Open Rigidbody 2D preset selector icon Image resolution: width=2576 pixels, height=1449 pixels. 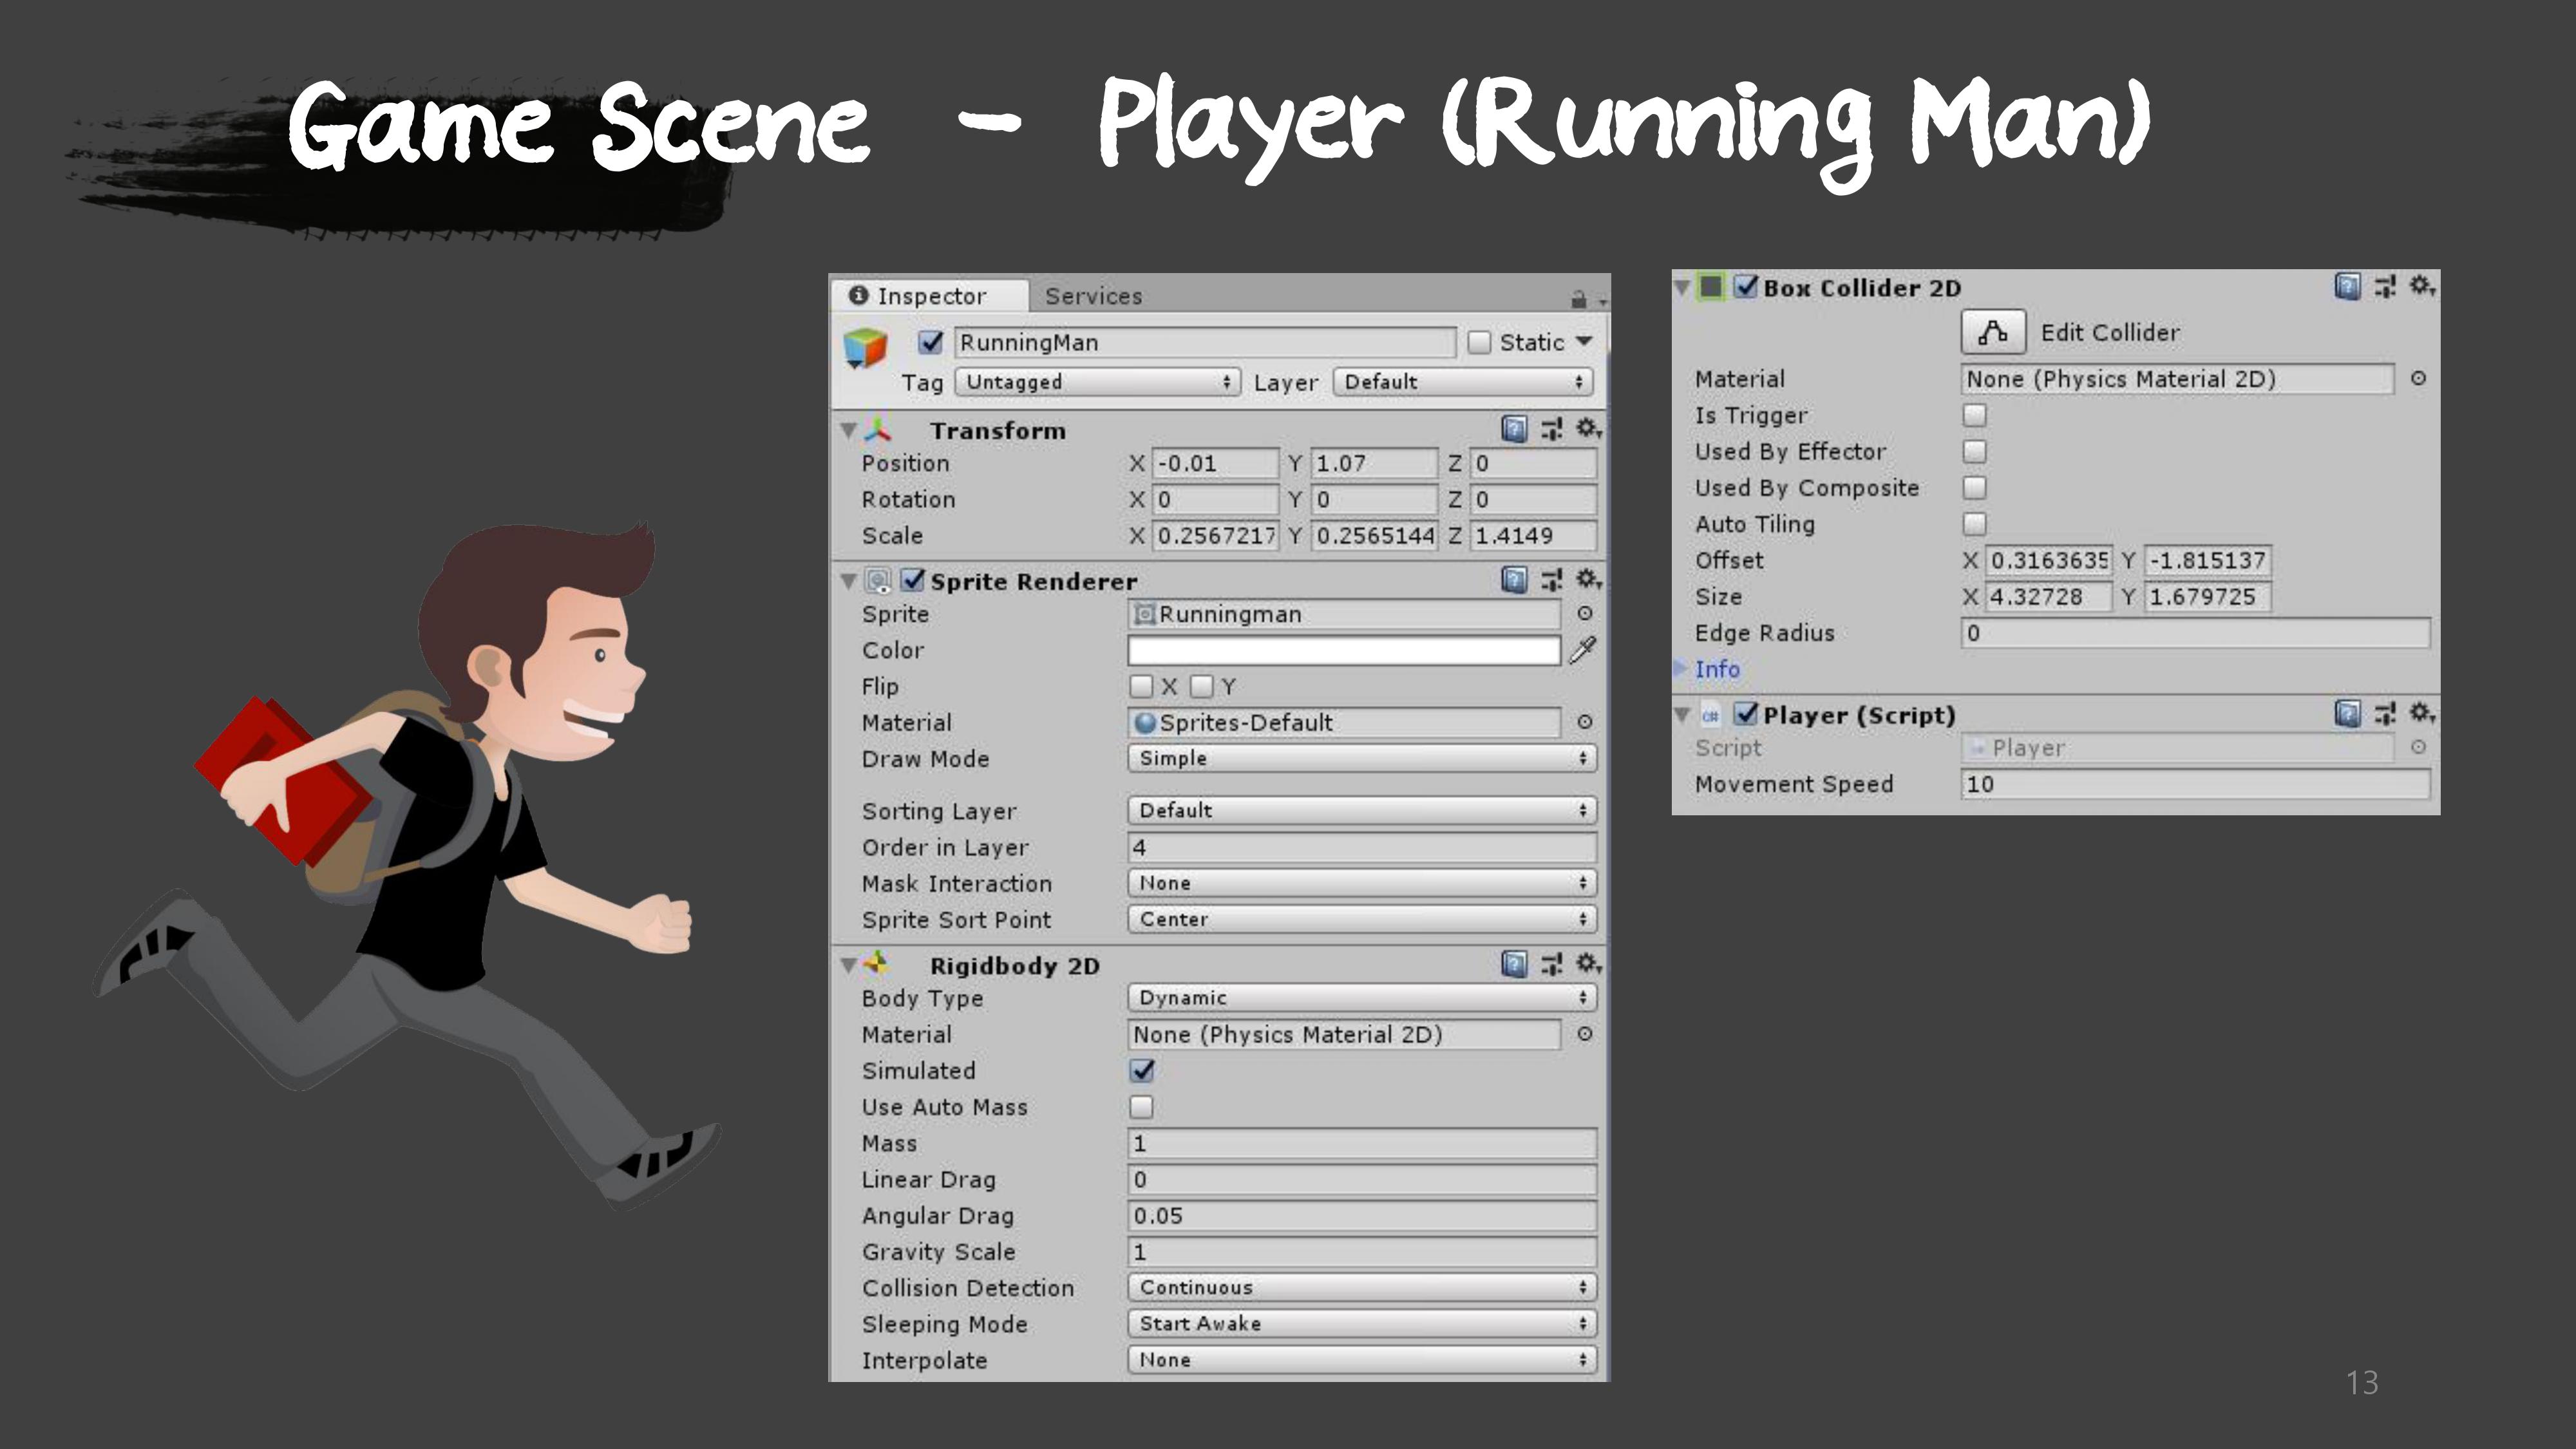1551,964
